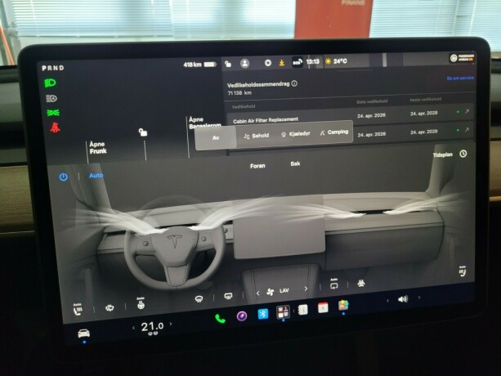Tap the speaker volume icon

coord(403,299)
